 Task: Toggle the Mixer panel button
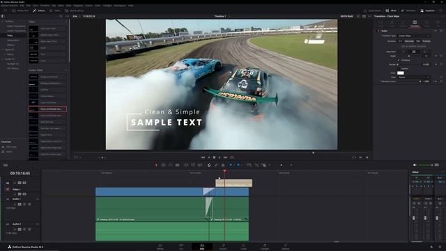(x=391, y=10)
